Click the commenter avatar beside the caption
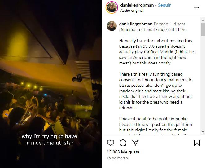This screenshot has height=168, width=205. pos(112,26)
